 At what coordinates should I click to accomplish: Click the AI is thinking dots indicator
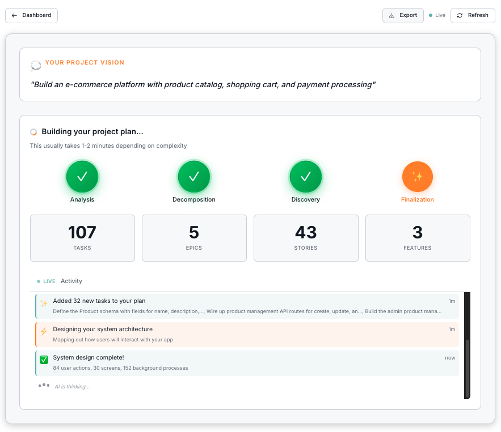point(44,386)
